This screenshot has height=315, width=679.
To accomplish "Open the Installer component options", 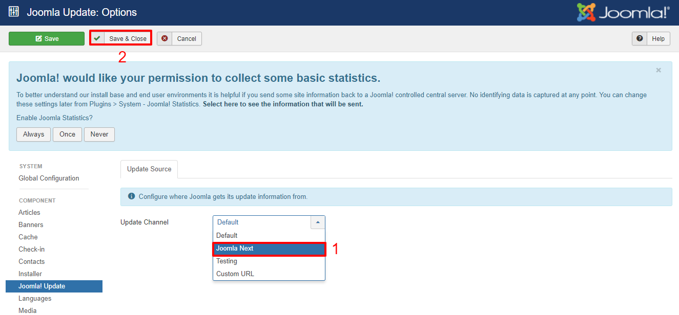I will coord(30,274).
